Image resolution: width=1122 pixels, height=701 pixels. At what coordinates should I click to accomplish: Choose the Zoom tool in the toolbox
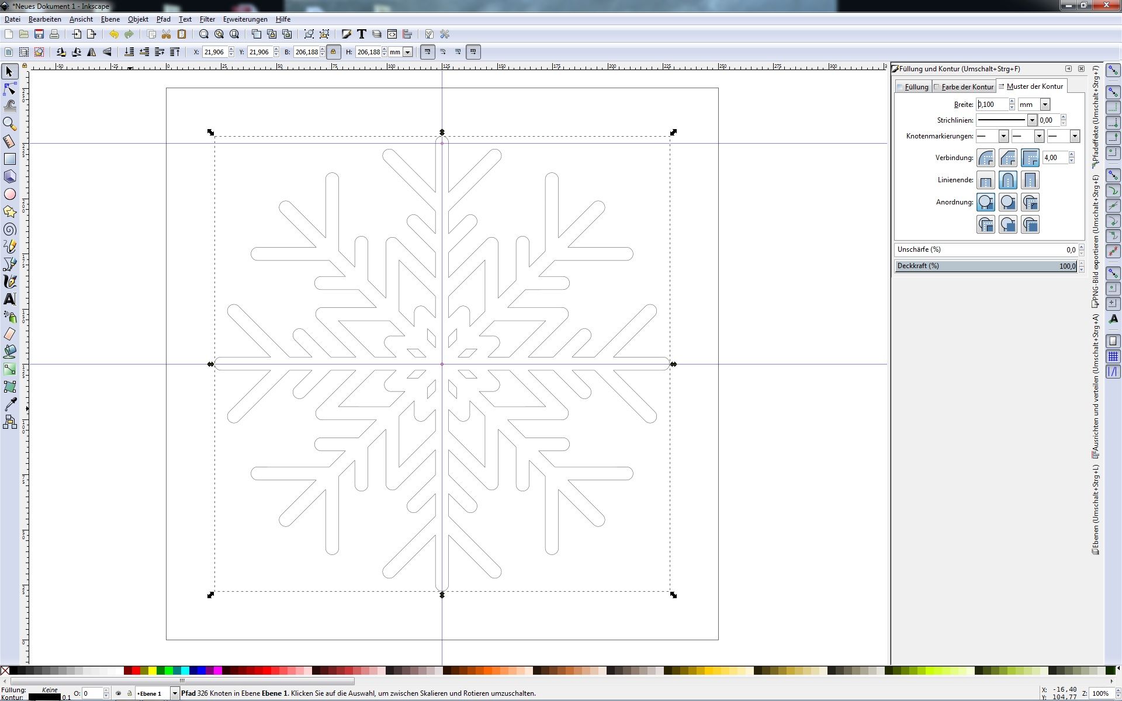click(x=9, y=123)
